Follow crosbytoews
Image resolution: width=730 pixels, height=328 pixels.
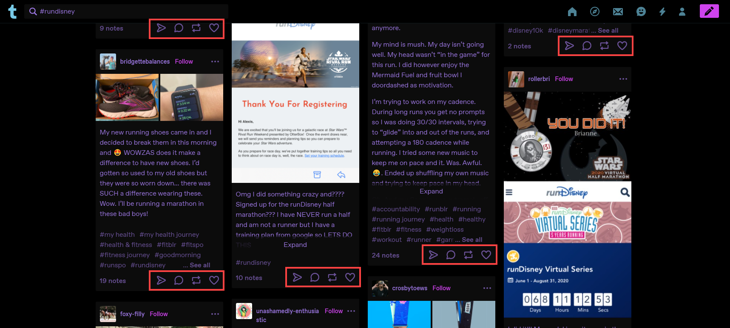441,288
